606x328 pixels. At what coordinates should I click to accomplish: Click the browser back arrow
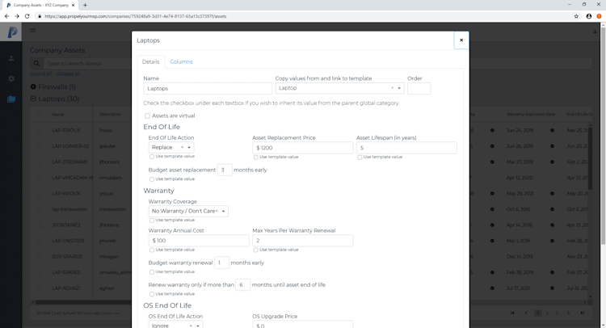[x=7, y=16]
